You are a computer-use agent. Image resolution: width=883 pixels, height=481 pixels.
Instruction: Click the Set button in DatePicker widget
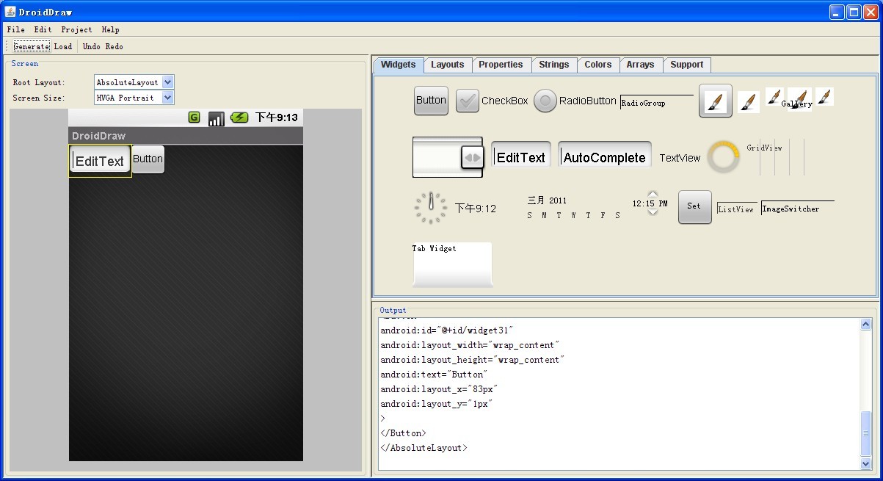pos(694,206)
